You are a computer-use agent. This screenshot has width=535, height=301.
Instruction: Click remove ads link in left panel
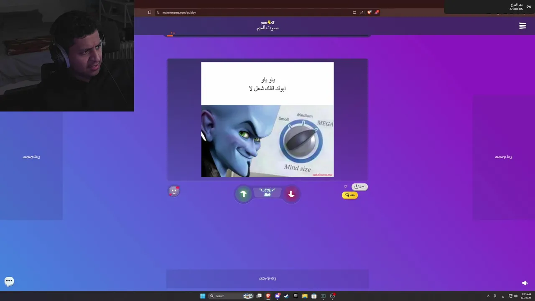point(31,157)
